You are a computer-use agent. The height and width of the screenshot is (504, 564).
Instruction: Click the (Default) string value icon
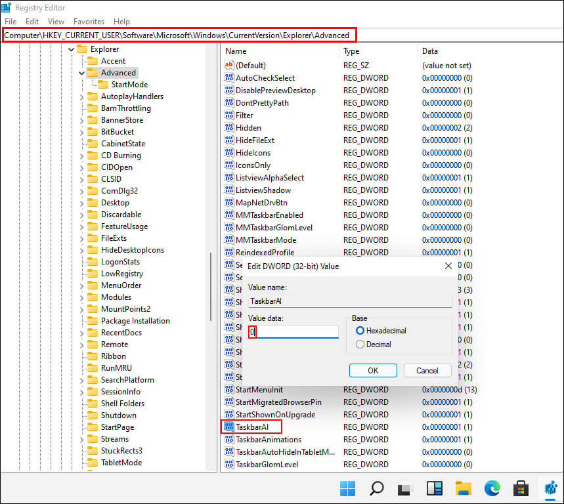tap(228, 65)
